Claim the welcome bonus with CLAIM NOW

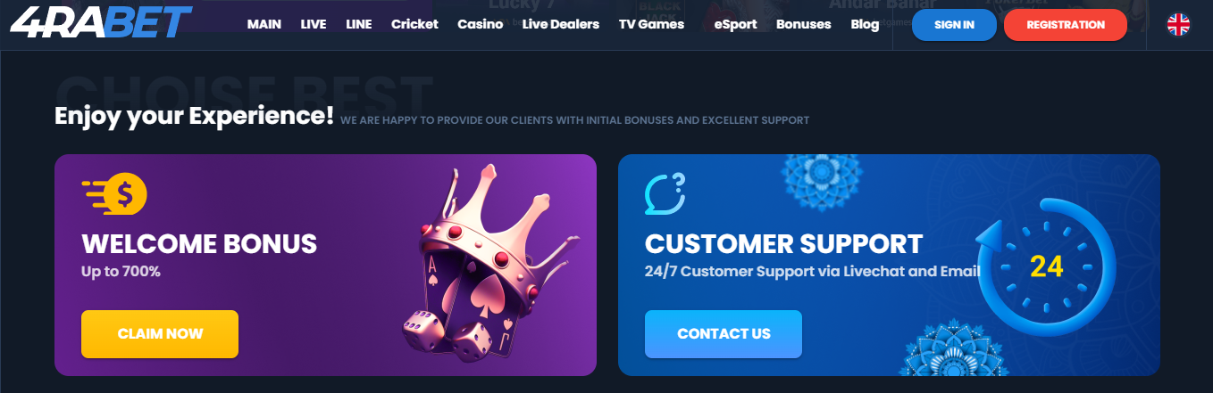pyautogui.click(x=160, y=334)
